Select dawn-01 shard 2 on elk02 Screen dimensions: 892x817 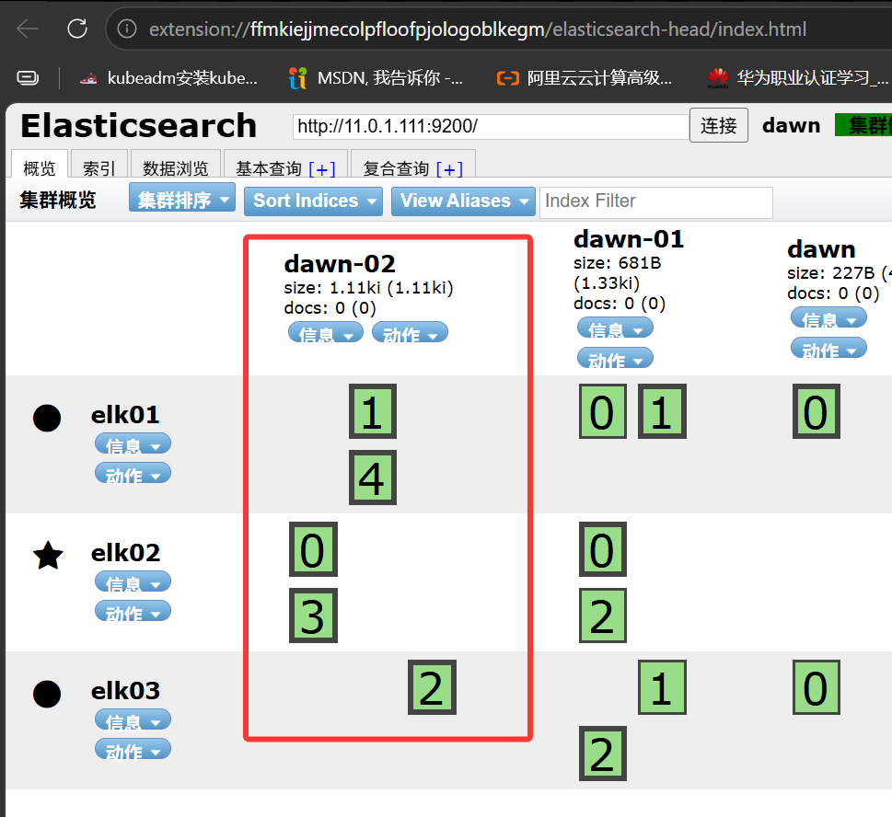602,616
